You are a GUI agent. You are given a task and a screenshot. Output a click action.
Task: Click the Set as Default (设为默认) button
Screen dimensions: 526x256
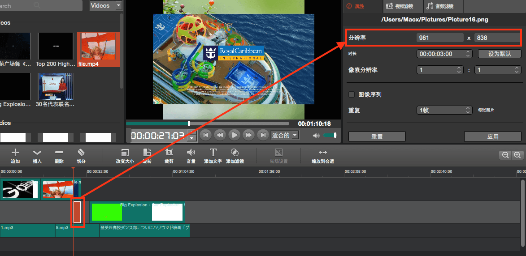[500, 54]
